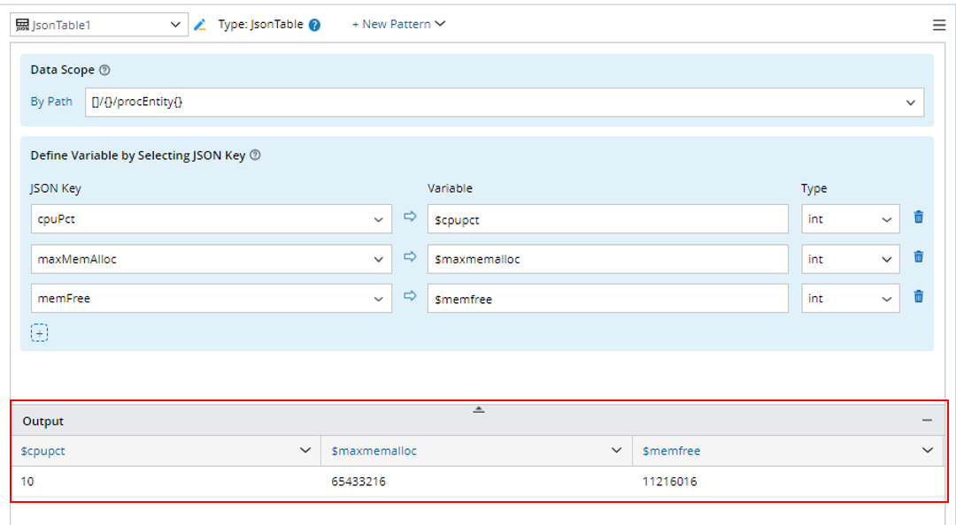Click the $memfree column header
The width and height of the screenshot is (956, 525).
[x=672, y=451]
